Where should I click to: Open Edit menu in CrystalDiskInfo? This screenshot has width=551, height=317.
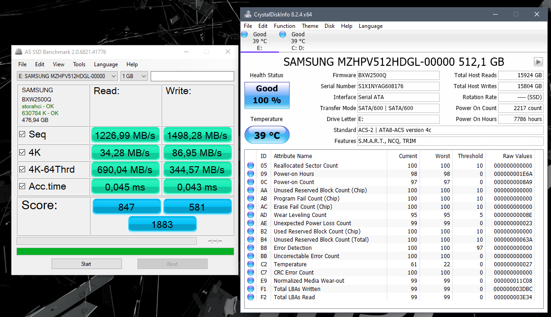[x=263, y=26]
